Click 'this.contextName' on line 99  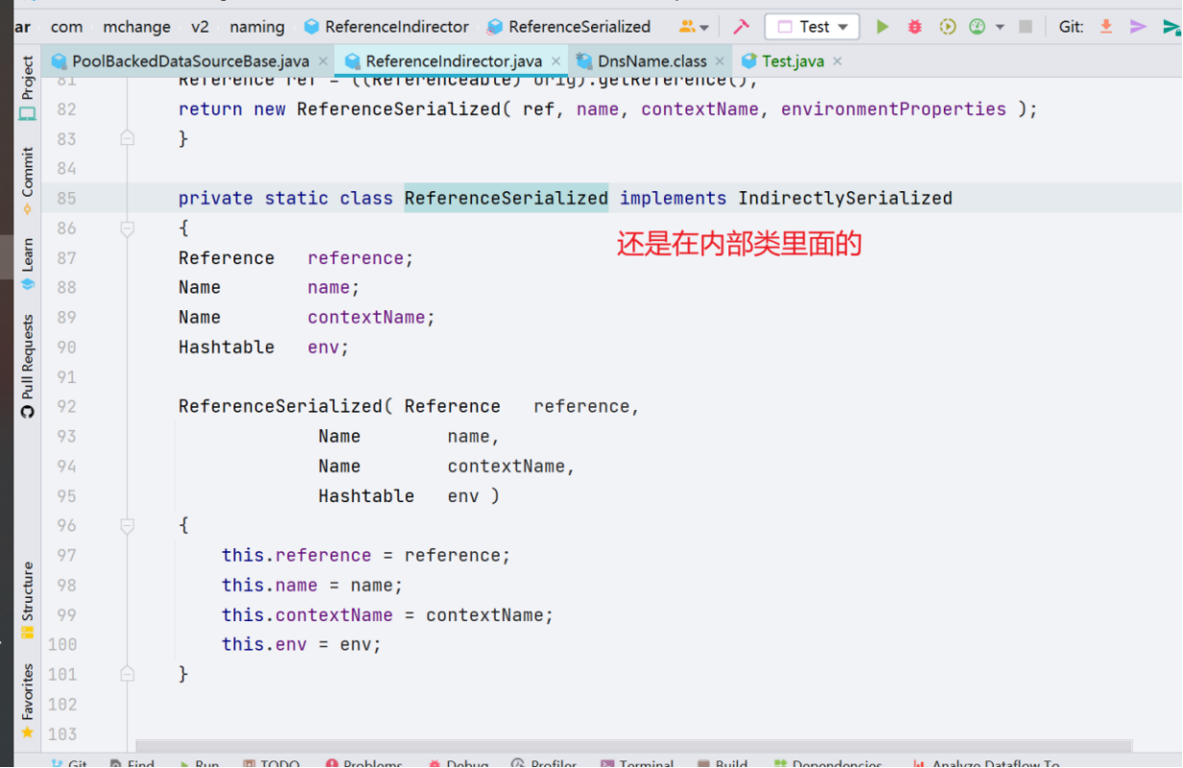[x=308, y=615]
